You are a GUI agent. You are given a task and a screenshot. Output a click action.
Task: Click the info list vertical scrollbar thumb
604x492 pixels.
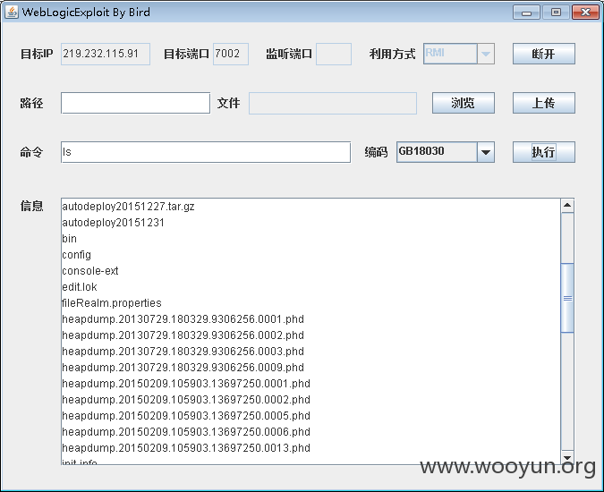[567, 298]
